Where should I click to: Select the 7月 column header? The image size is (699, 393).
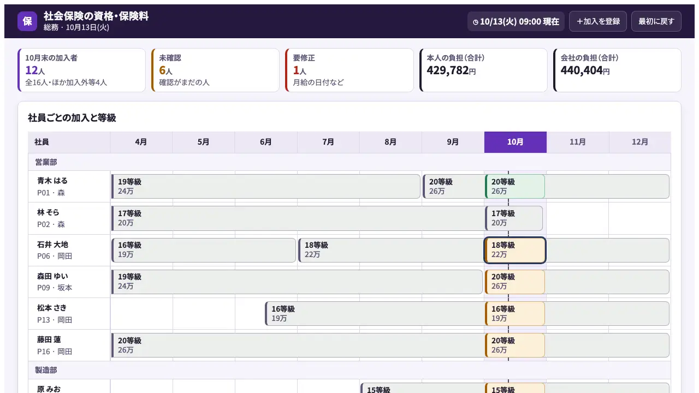point(328,142)
